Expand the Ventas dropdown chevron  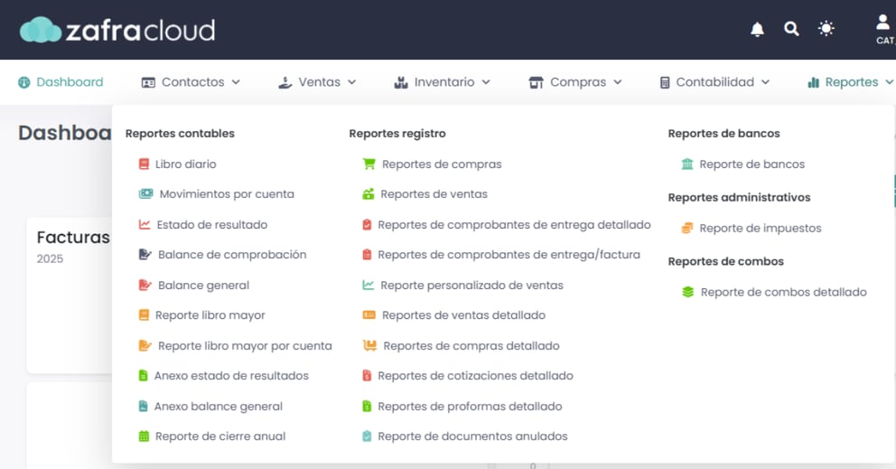pyautogui.click(x=352, y=82)
